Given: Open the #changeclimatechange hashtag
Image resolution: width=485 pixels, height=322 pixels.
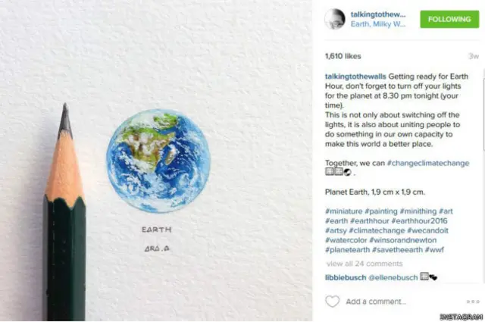Looking at the screenshot, I should pos(428,163).
